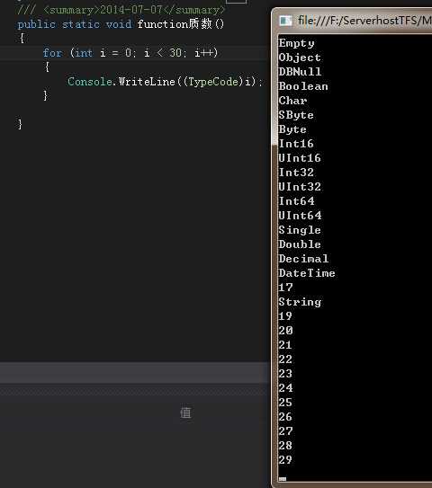
Task: Click the '值' column header in bottom panel
Action: (185, 413)
